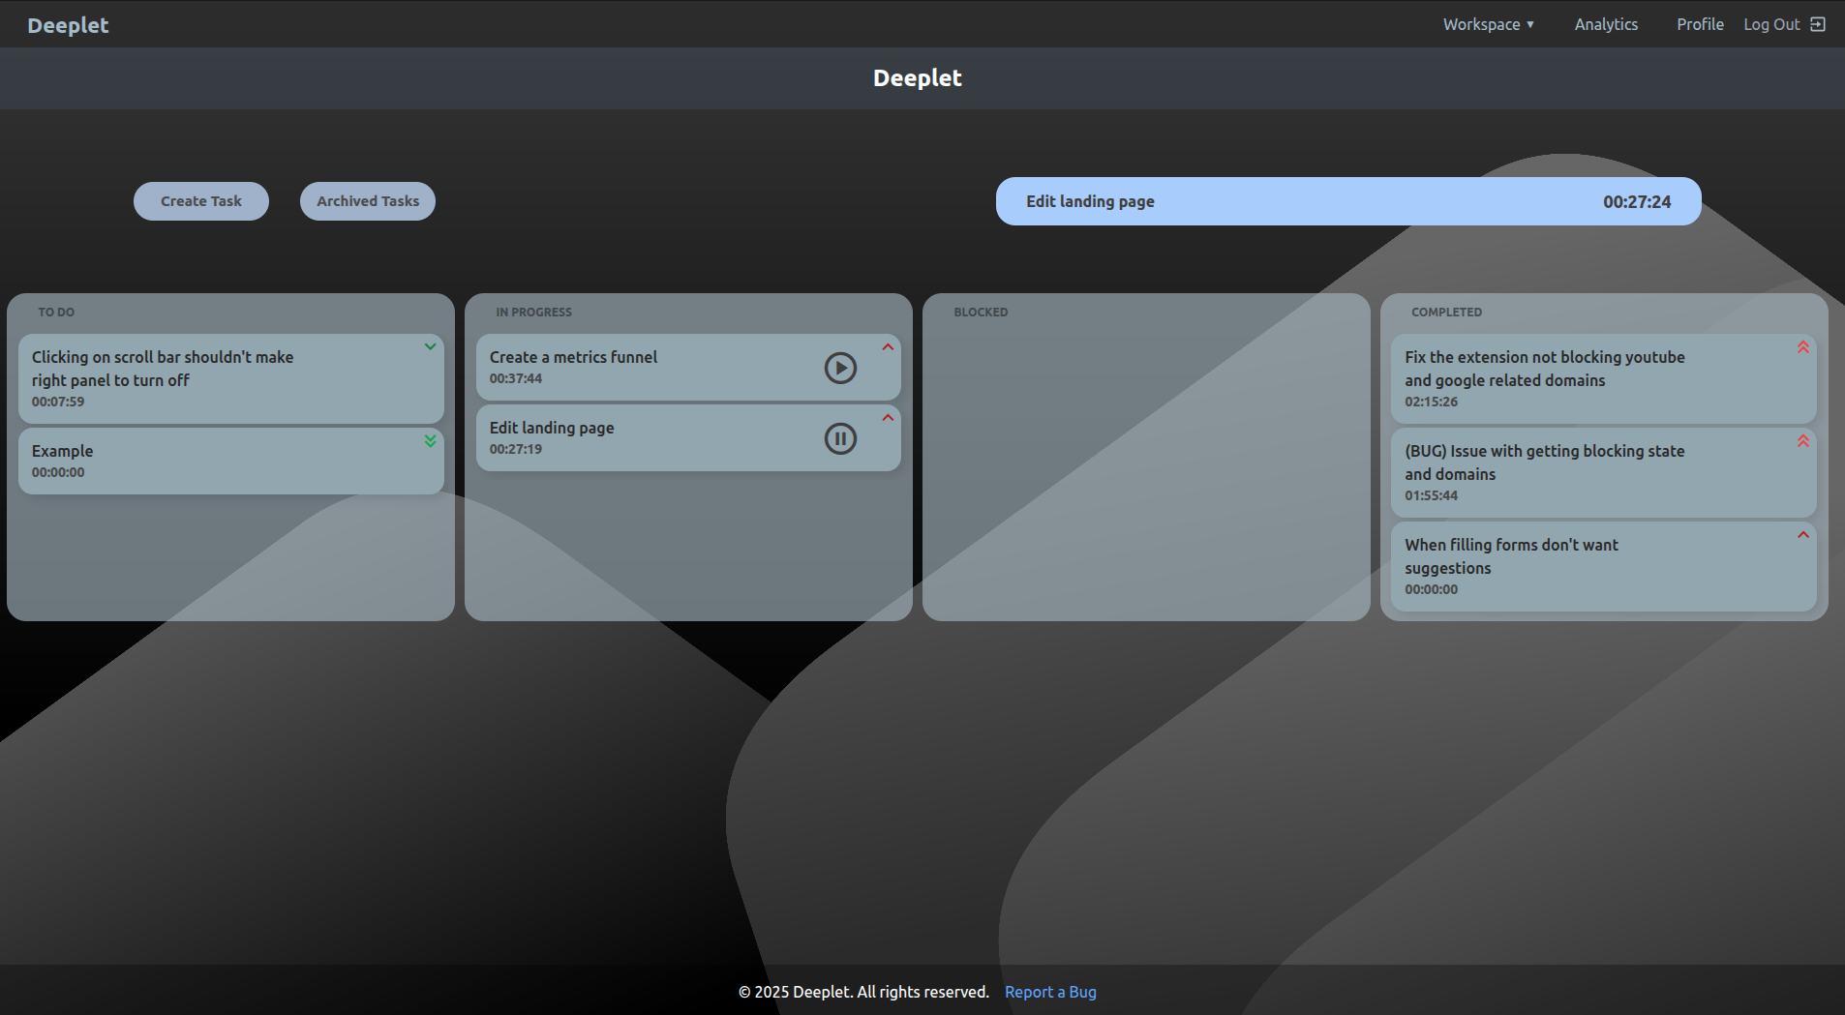This screenshot has height=1015, width=1845.
Task: Click double down chevron on Example task
Action: (431, 441)
